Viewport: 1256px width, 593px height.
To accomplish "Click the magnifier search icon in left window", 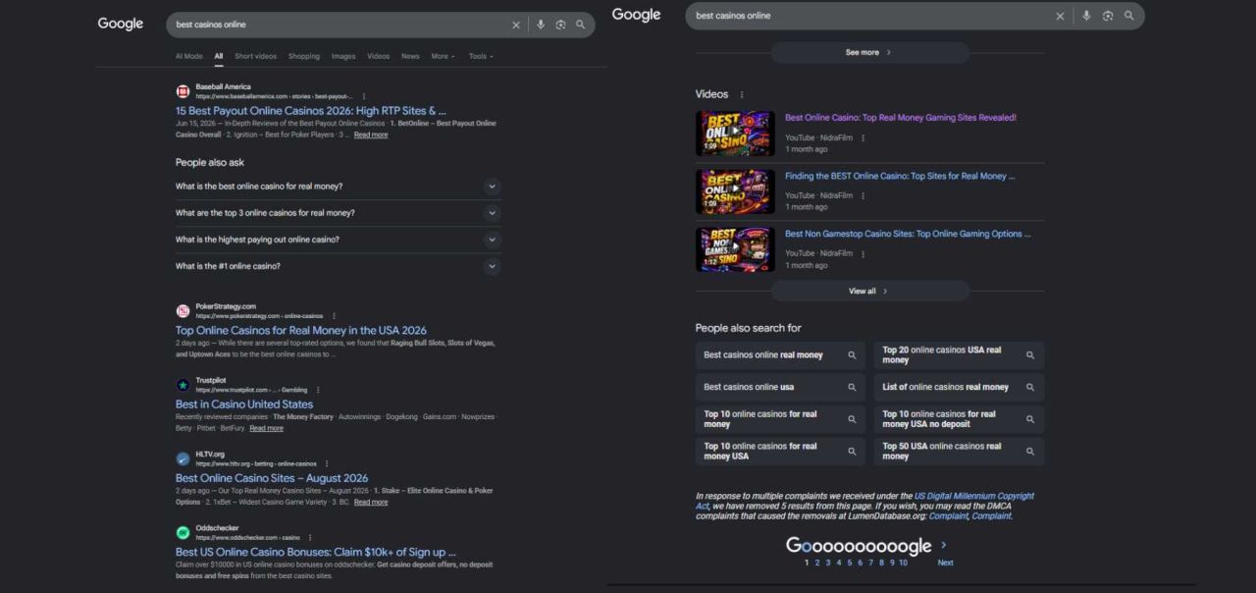I will (581, 25).
